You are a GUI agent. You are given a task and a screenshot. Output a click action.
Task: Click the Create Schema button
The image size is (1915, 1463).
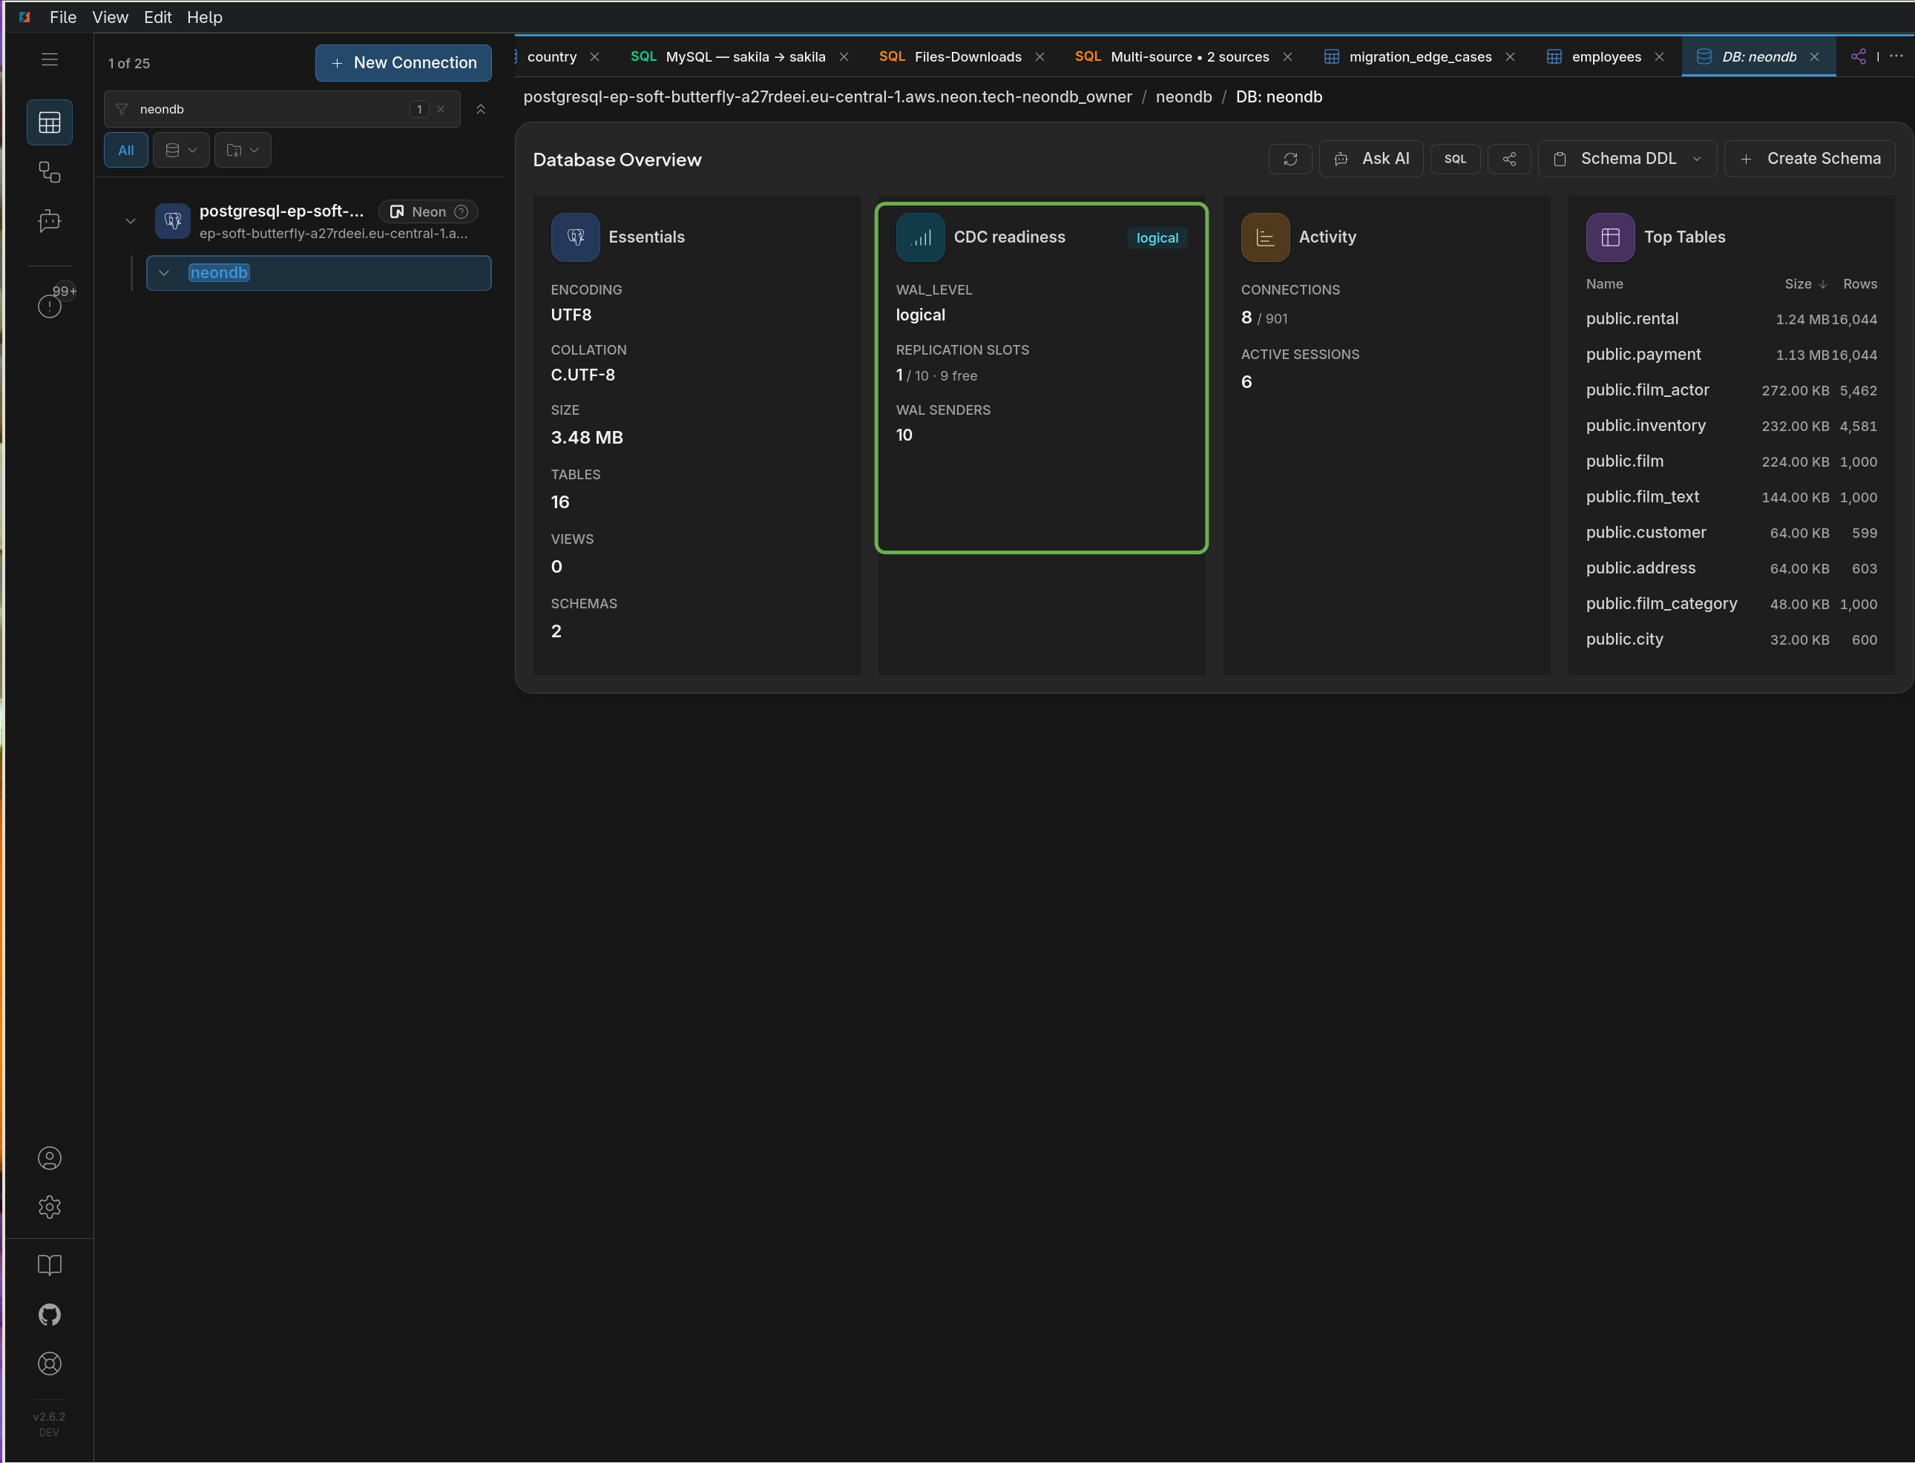(1810, 160)
